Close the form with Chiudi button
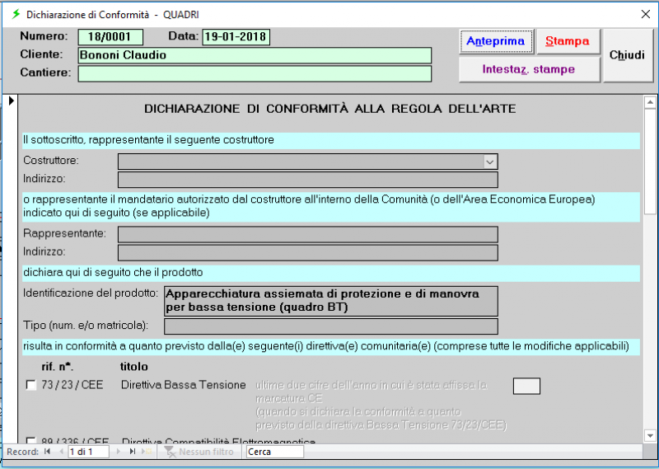 click(628, 55)
